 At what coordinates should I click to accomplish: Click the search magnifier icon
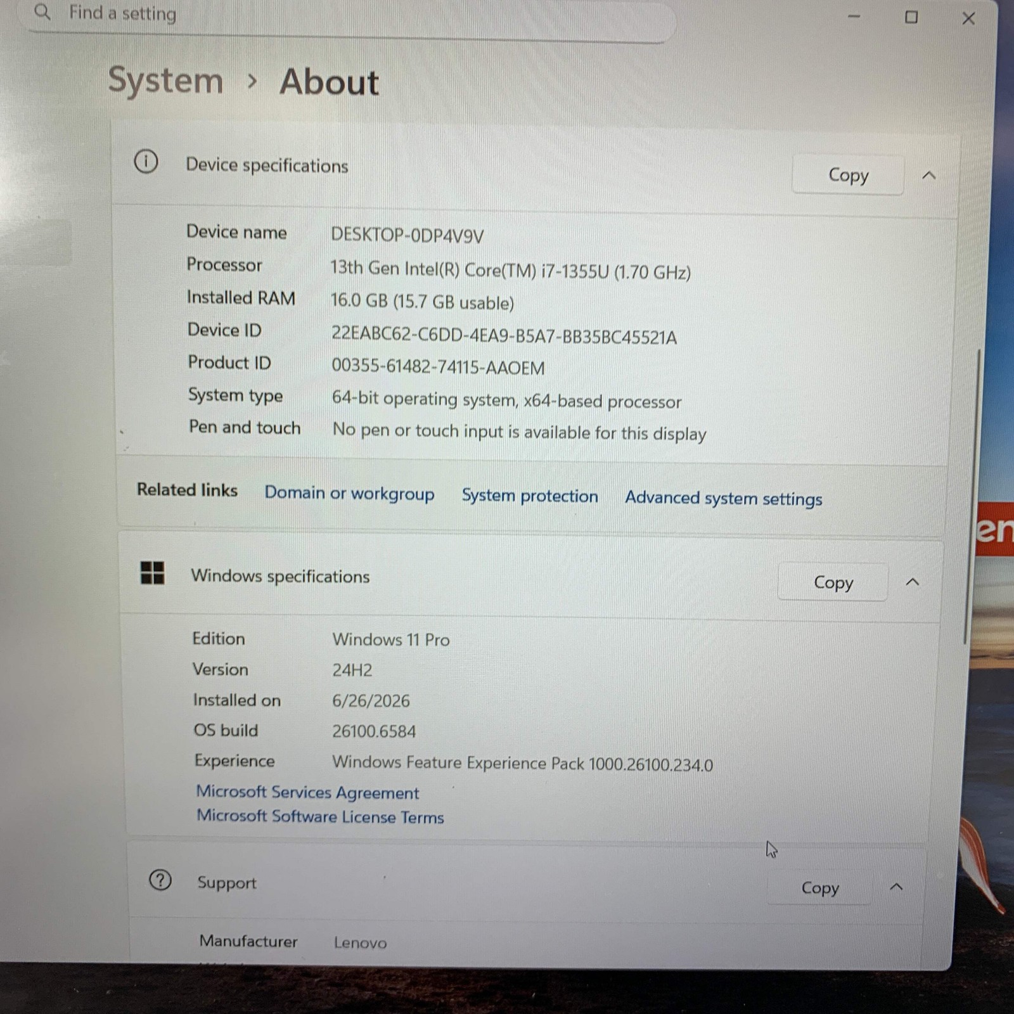click(42, 11)
